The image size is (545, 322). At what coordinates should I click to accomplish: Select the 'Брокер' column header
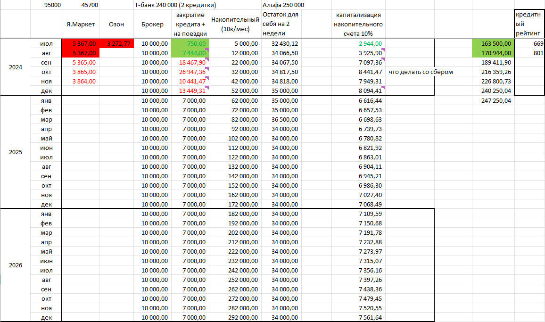point(153,24)
